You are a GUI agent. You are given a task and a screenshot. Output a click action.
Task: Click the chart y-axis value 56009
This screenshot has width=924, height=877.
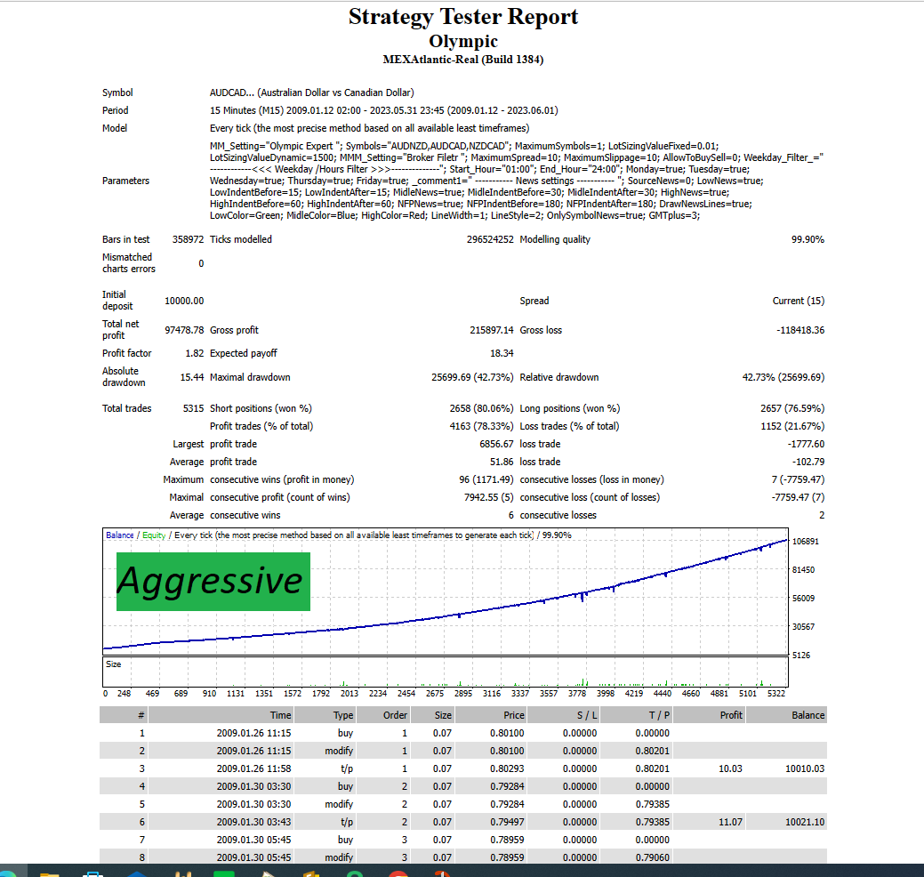(x=803, y=599)
